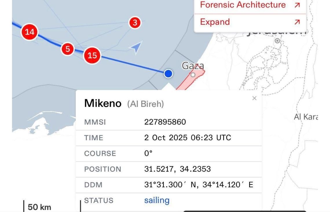The height and width of the screenshot is (212, 330).
Task: Click the cluster marker numbered 14
Action: tap(30, 32)
